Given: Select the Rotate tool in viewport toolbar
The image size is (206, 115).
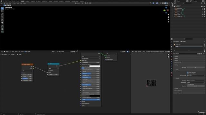Looking at the screenshot, I should (x=2, y=17).
